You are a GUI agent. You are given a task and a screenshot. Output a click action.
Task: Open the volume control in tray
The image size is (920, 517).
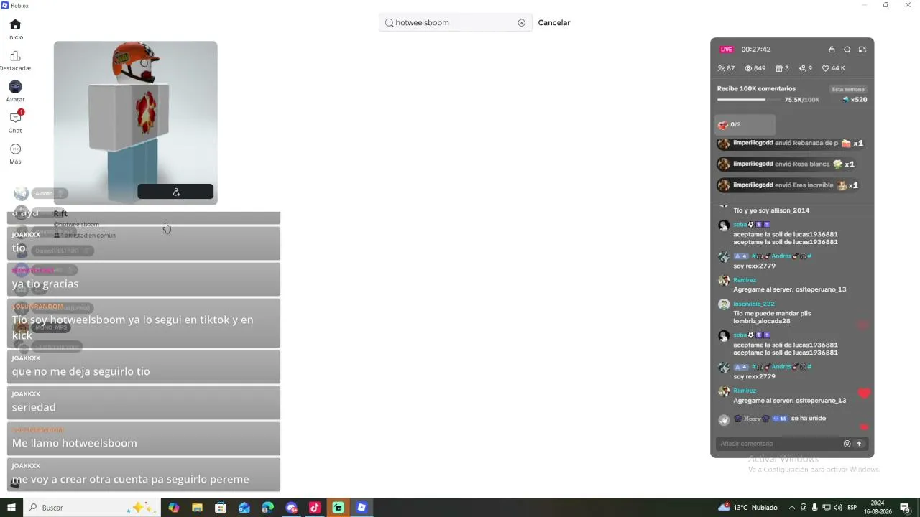[x=837, y=508]
